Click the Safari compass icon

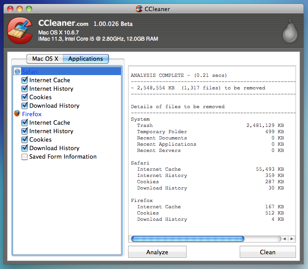[x=17, y=71]
